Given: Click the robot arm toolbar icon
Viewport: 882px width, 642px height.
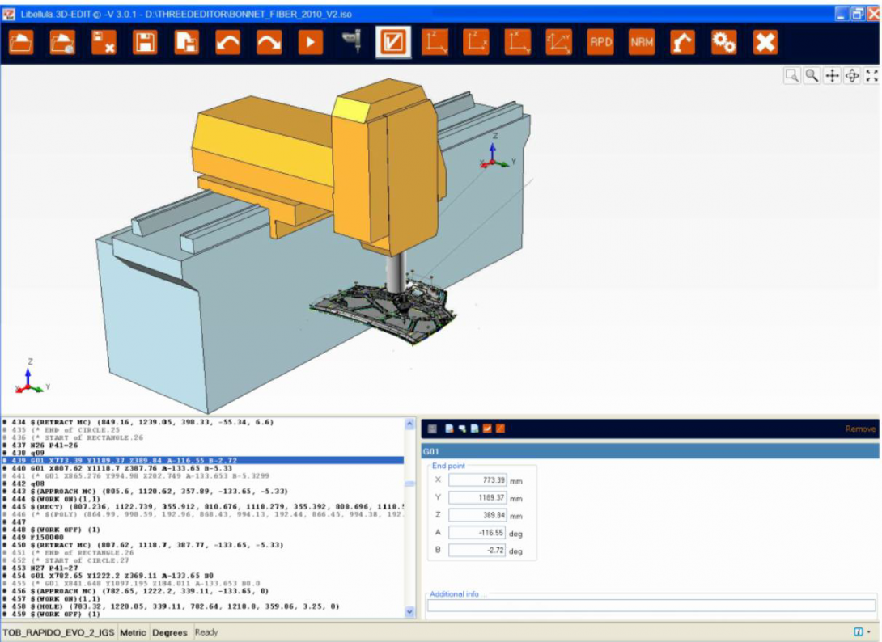Looking at the screenshot, I should (x=682, y=42).
